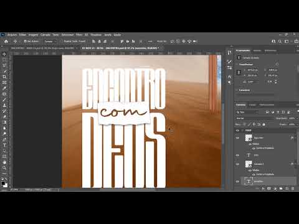Select the Eraser tool
Screen dimensions: 299x224
click(x=4, y=117)
